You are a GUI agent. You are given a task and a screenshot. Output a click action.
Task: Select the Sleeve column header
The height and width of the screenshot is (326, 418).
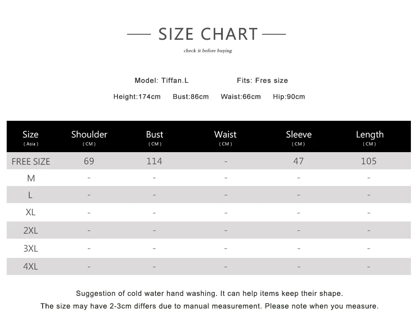coord(298,135)
